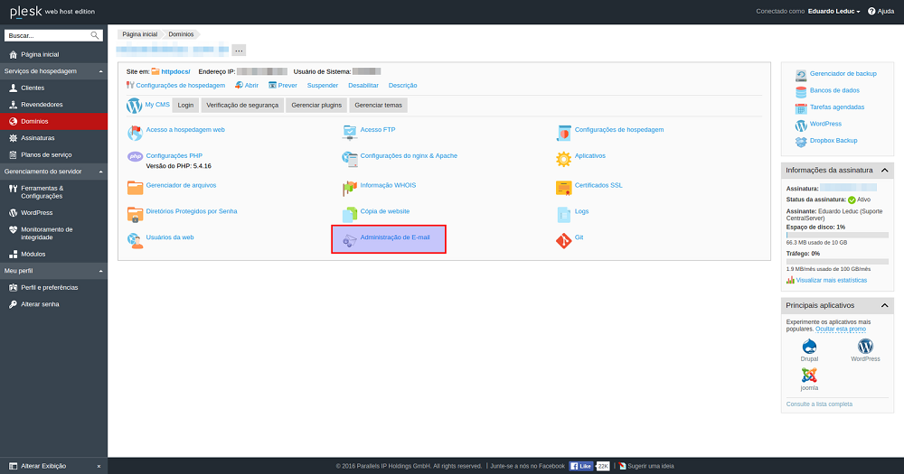Collapse the Serviços de hospedagem section

100,70
